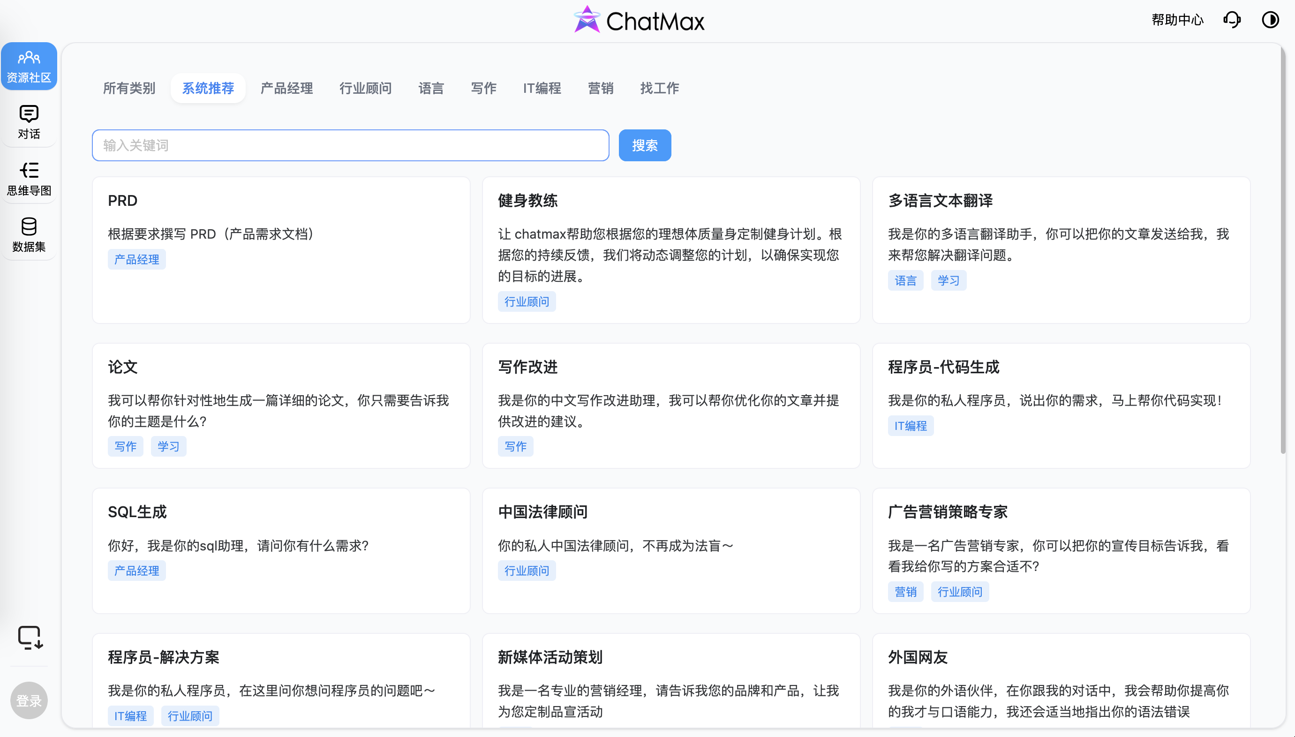Switch to the 行业顾问 tab

click(x=365, y=88)
